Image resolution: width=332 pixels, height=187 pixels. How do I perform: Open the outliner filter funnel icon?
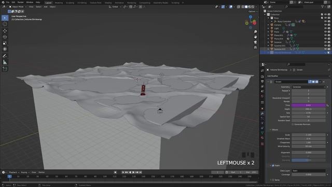coord(323,7)
